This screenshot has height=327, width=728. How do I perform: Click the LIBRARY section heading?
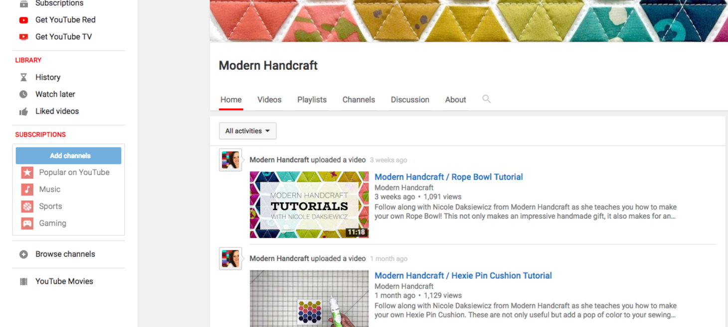tap(28, 60)
